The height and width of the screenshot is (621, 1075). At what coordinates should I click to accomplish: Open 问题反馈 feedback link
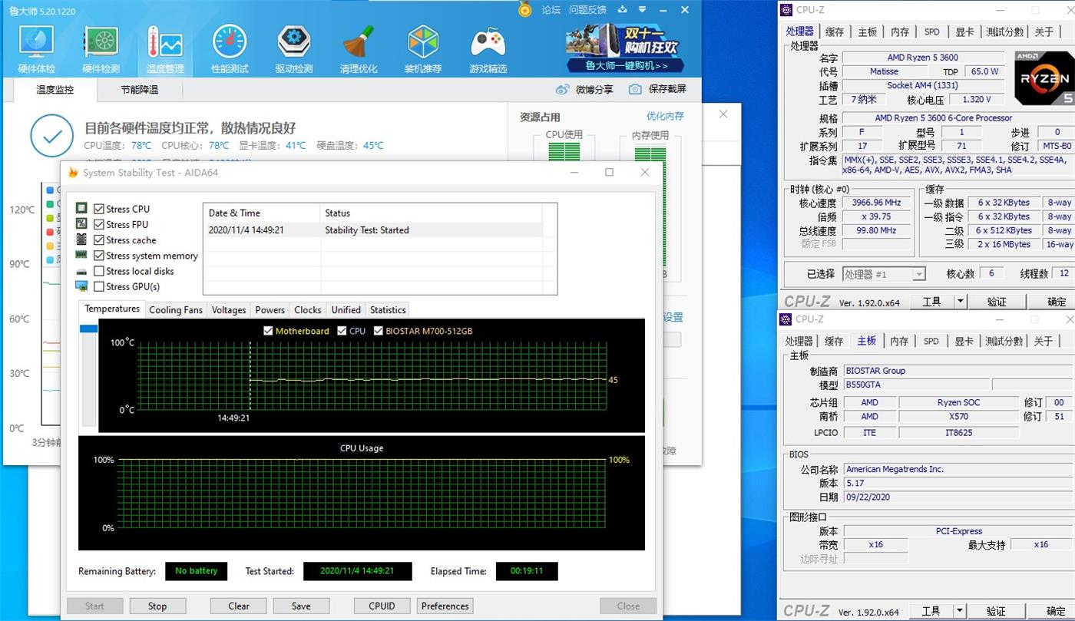point(587,10)
